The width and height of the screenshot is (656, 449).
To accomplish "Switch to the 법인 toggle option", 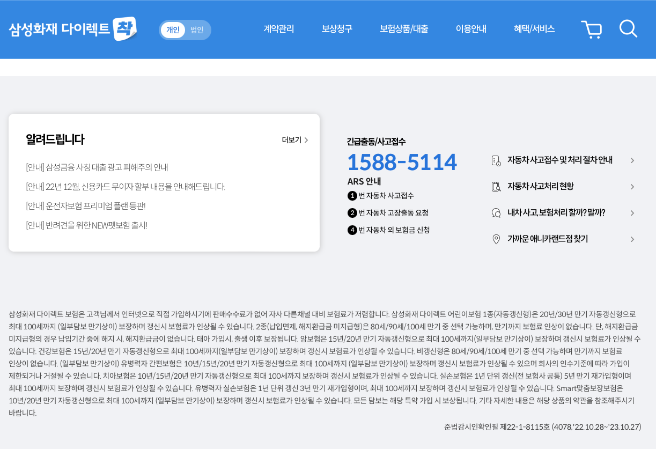I will pyautogui.click(x=197, y=30).
